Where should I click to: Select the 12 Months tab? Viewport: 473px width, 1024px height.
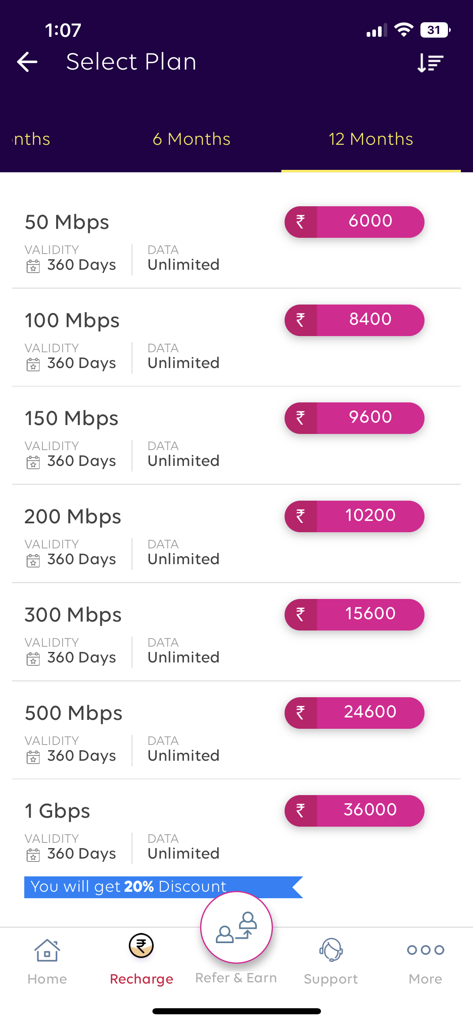(371, 139)
